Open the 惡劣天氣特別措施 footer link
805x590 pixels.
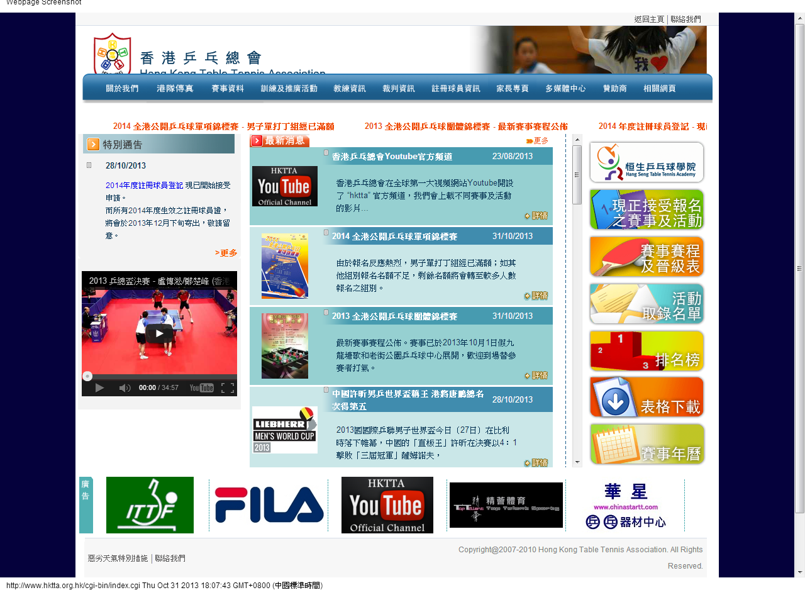[118, 559]
